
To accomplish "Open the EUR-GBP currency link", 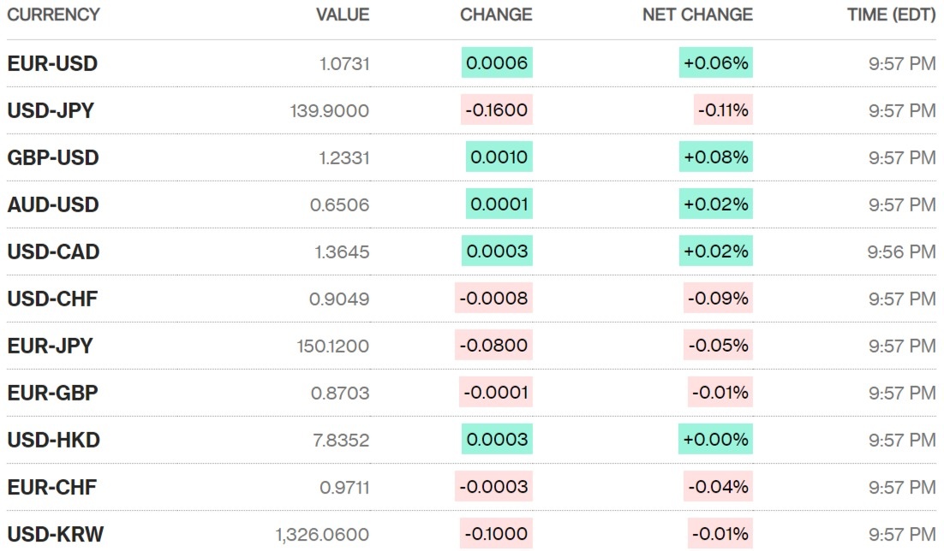I will pos(52,393).
